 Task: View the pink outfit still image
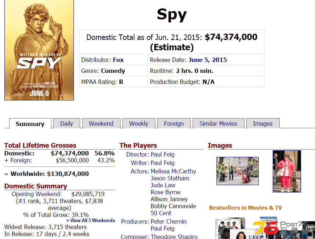(x=287, y=171)
